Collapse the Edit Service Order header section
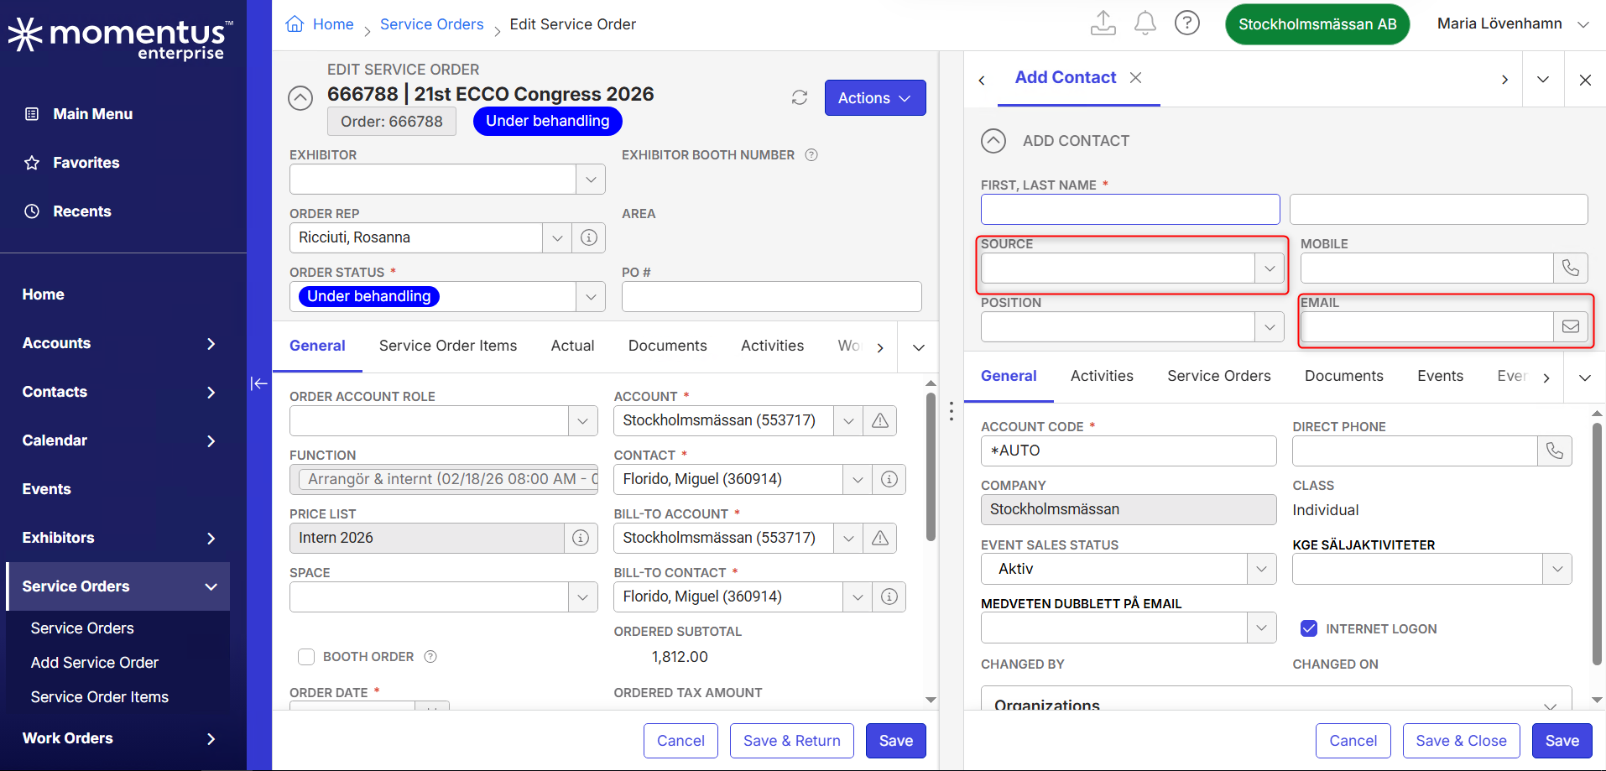The height and width of the screenshot is (771, 1606). tap(300, 98)
